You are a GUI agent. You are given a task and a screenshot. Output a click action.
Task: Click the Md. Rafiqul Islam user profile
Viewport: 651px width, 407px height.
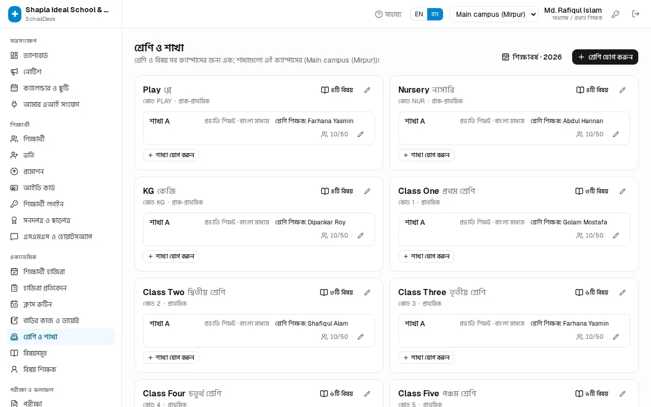click(x=573, y=14)
